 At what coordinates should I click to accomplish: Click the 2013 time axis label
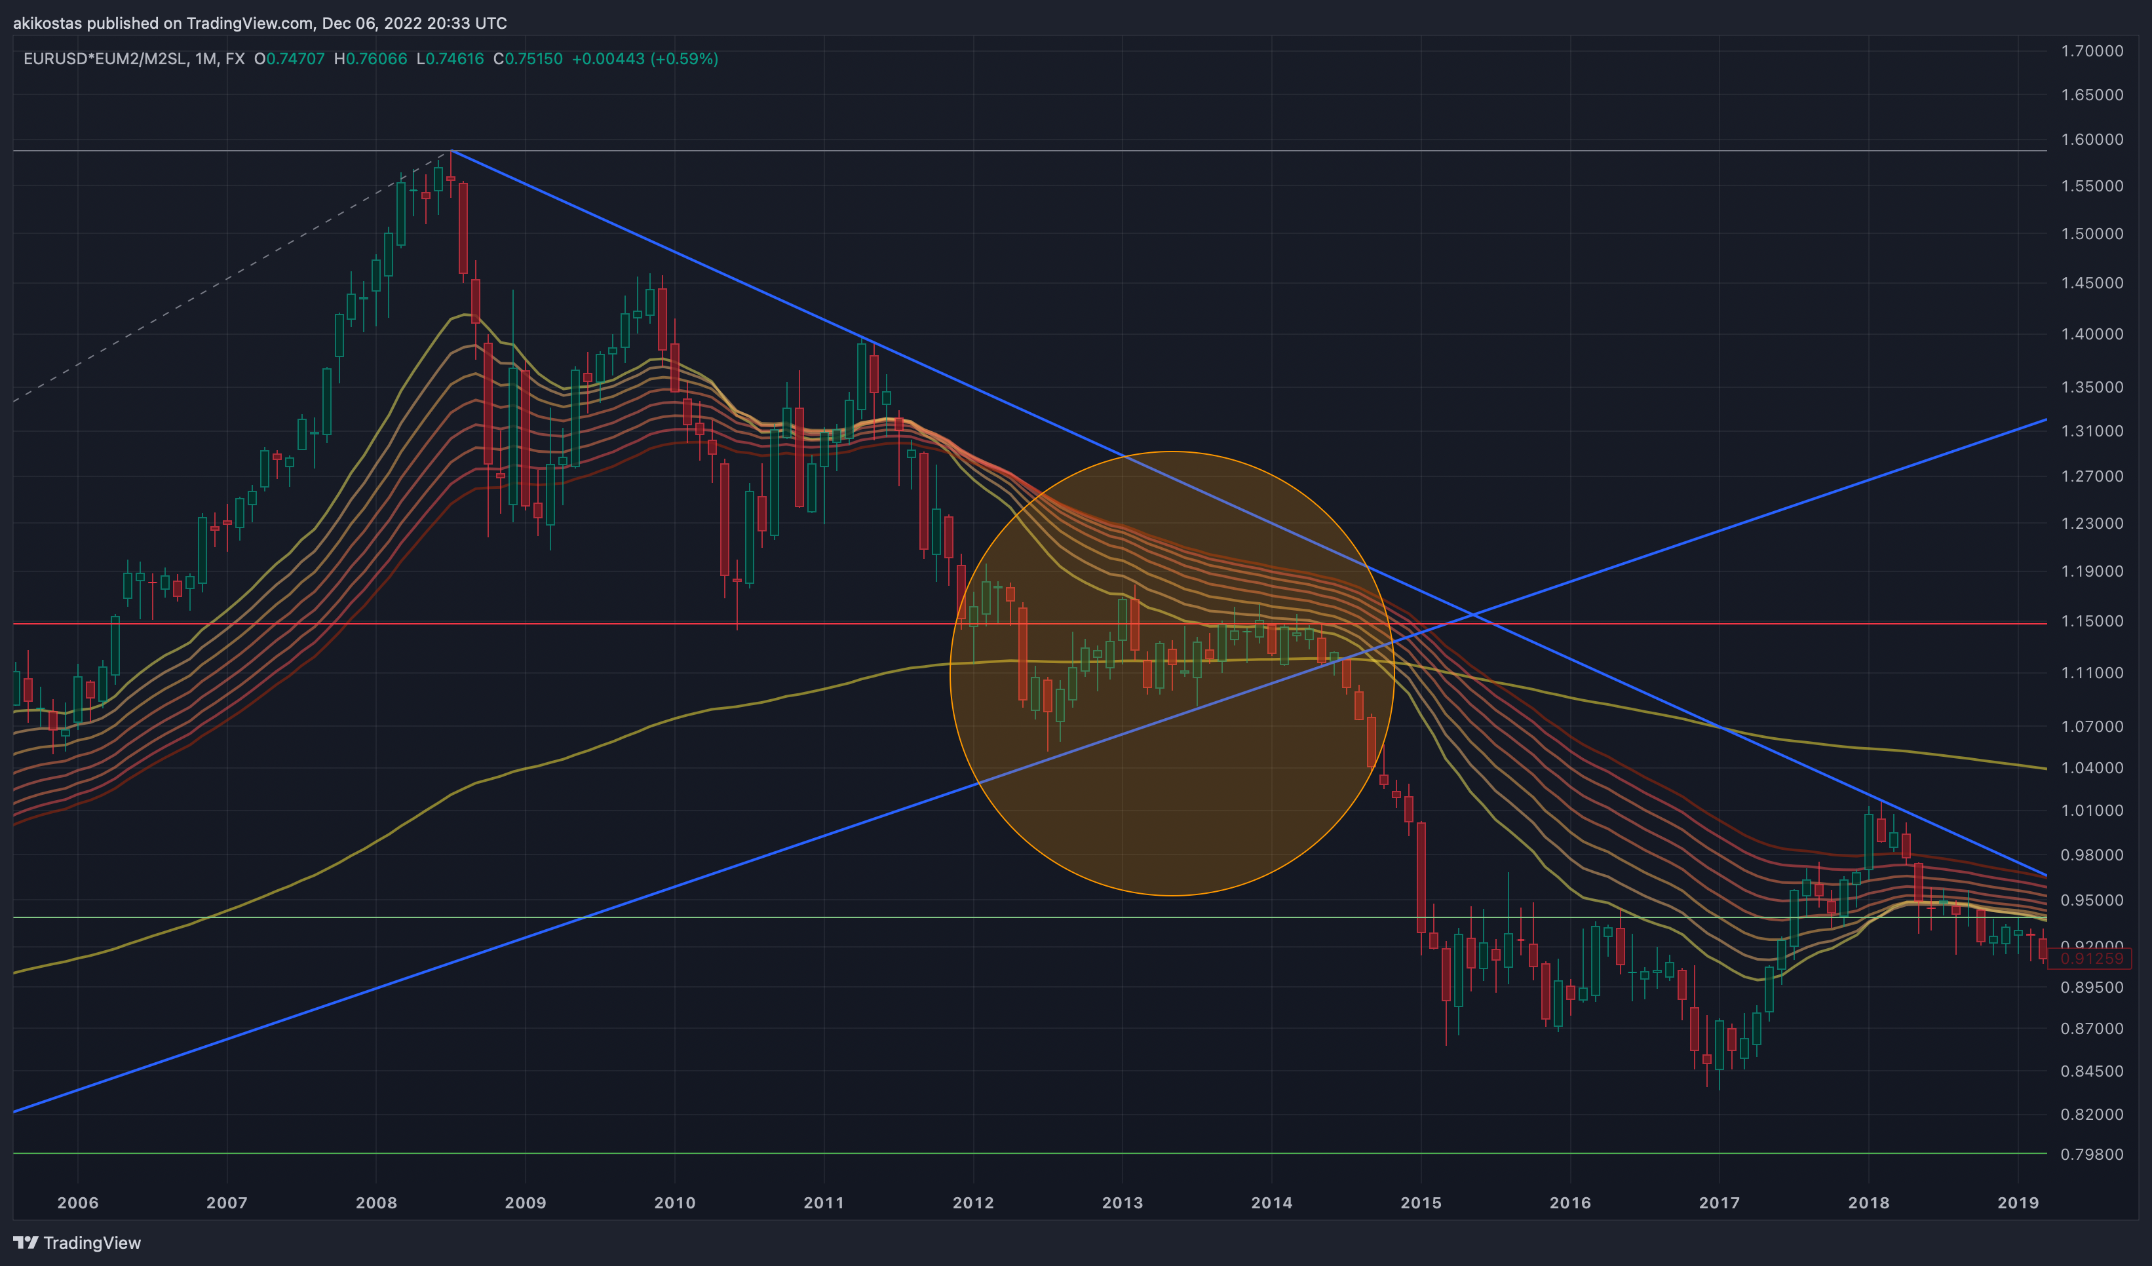coord(1122,1203)
